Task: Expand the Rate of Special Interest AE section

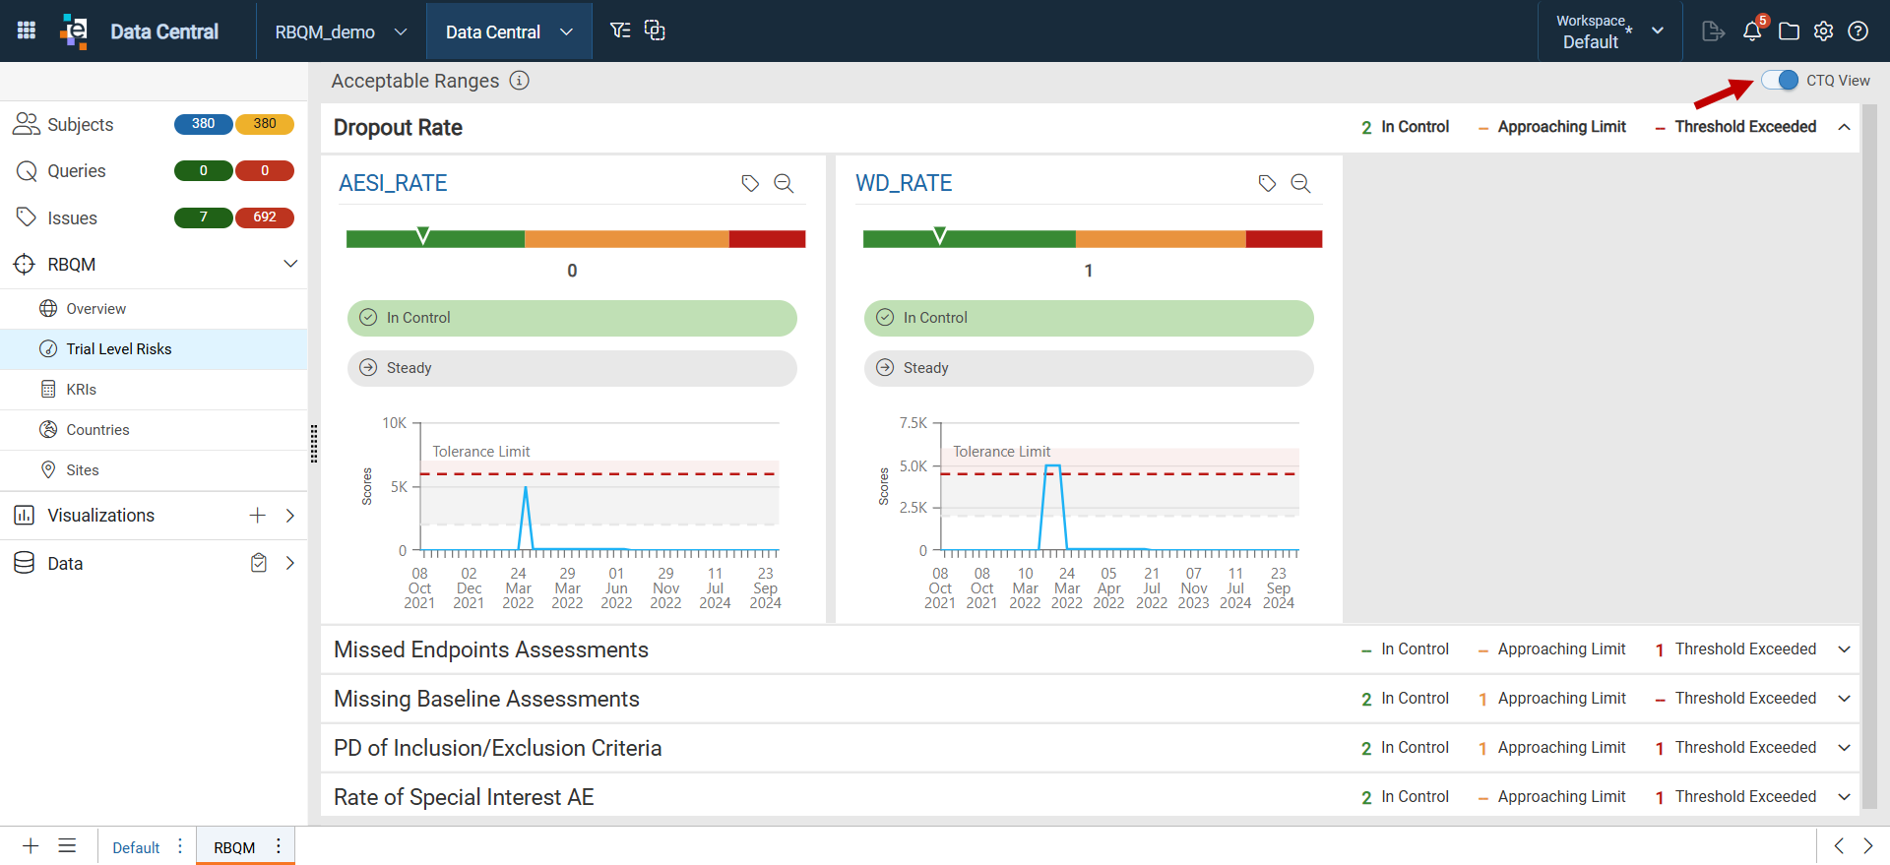Action: pyautogui.click(x=1845, y=797)
